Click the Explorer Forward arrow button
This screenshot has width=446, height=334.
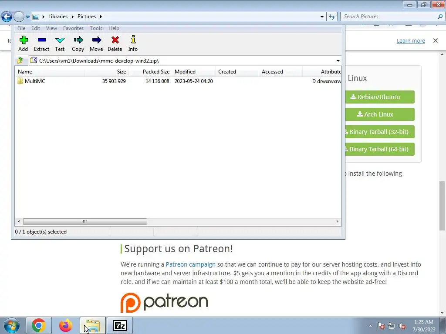(x=19, y=17)
